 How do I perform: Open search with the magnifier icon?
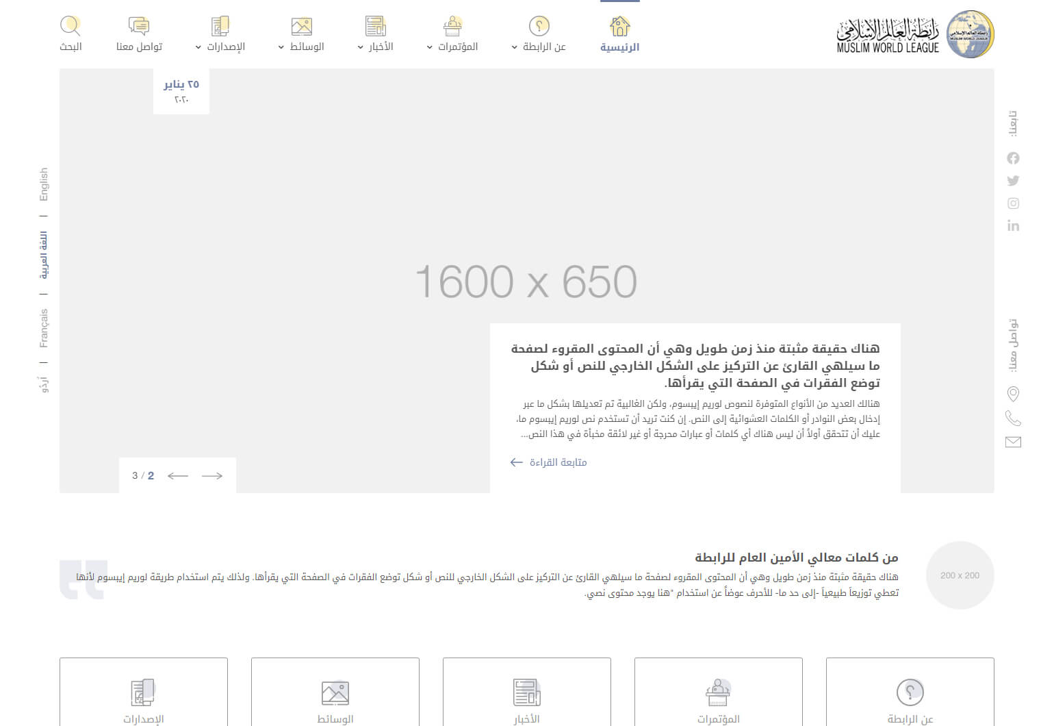[70, 34]
